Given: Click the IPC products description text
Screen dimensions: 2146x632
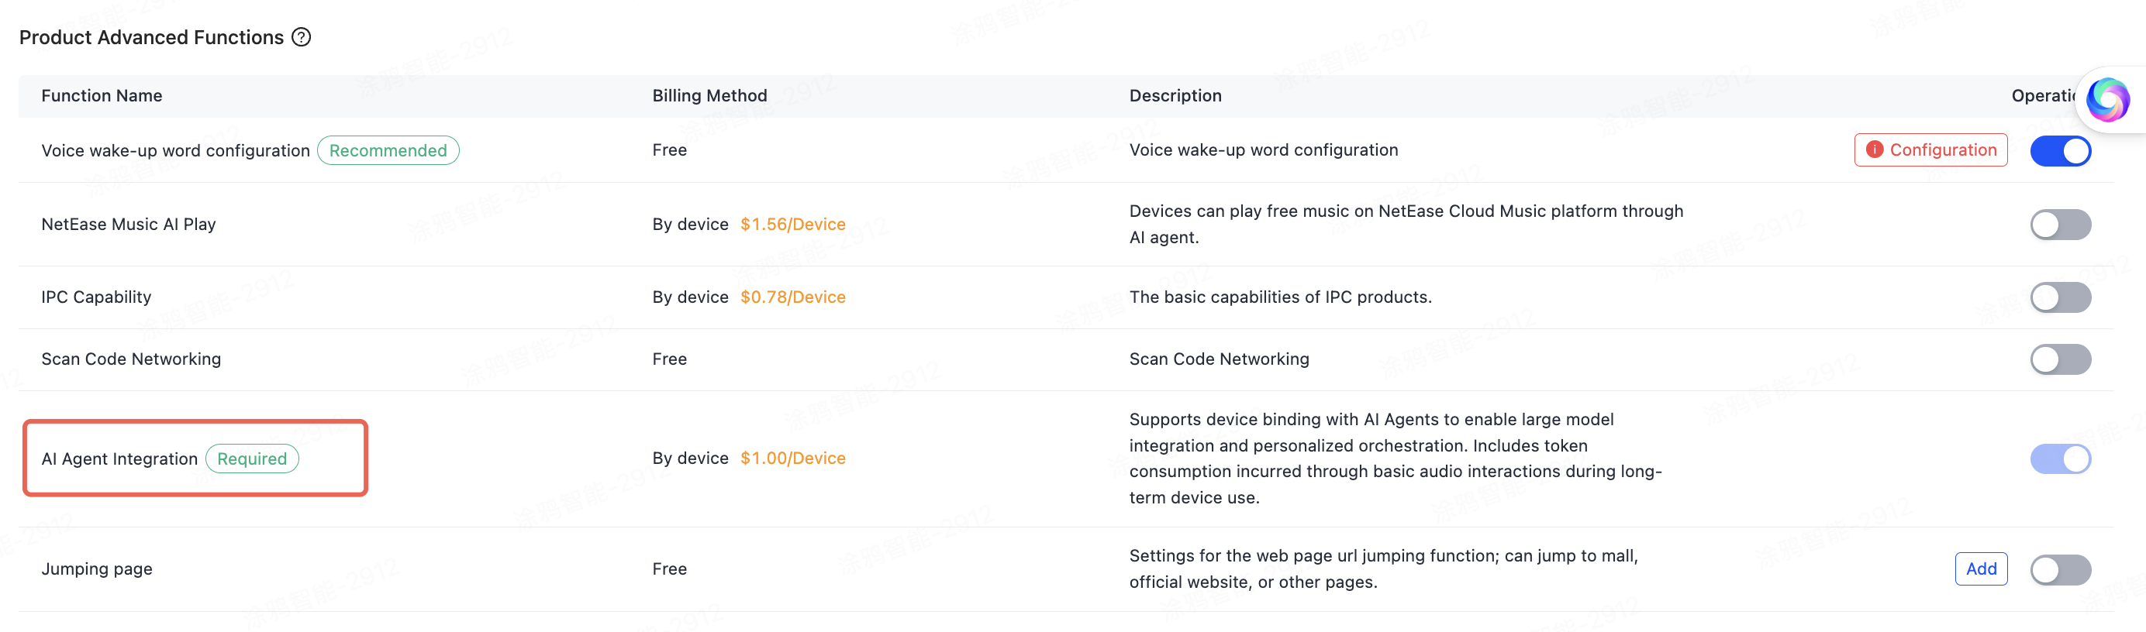Looking at the screenshot, I should [x=1281, y=297].
